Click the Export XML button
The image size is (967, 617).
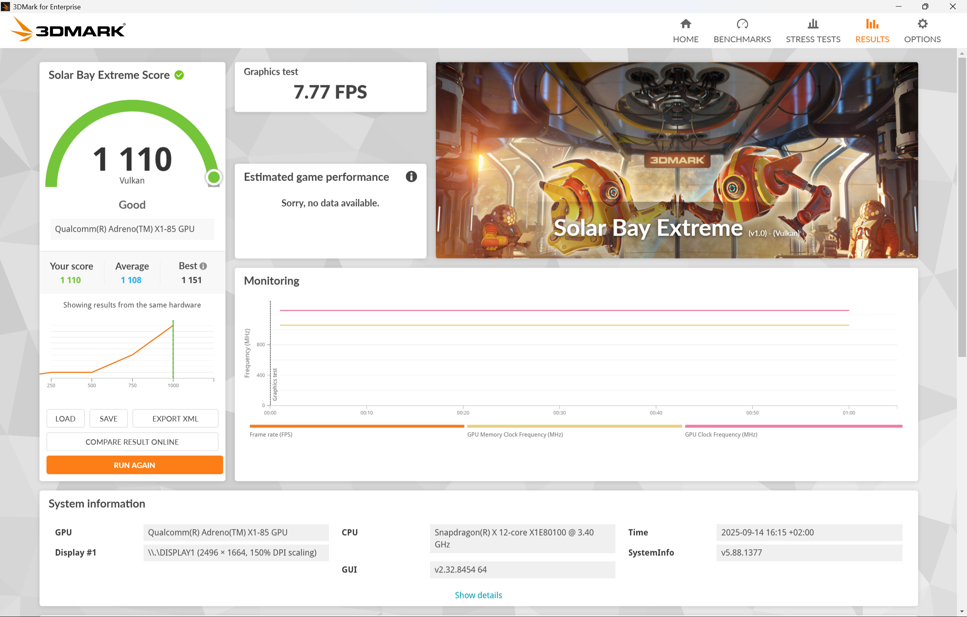click(x=175, y=419)
